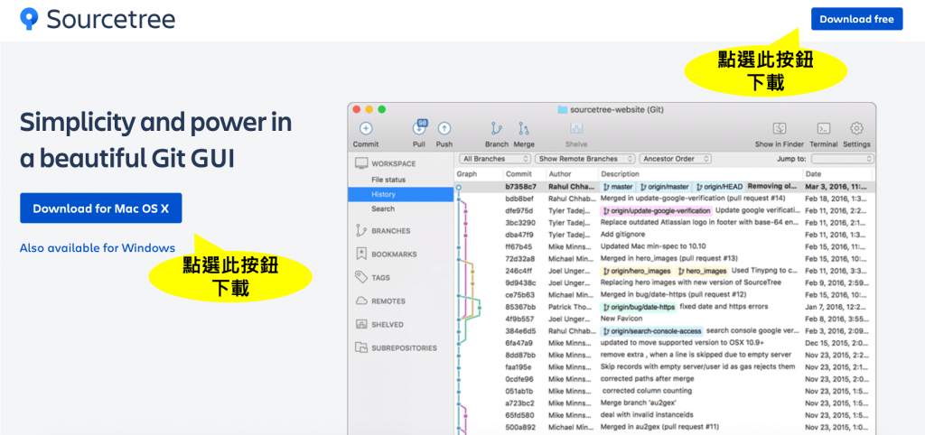This screenshot has width=925, height=435.
Task: Click the Sourcetree logo icon
Action: (29, 19)
